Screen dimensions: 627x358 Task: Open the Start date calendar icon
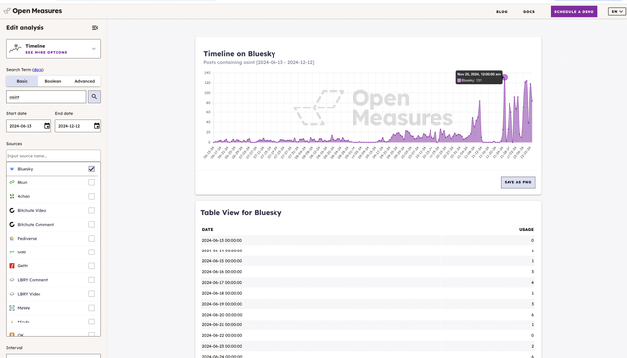click(x=47, y=126)
